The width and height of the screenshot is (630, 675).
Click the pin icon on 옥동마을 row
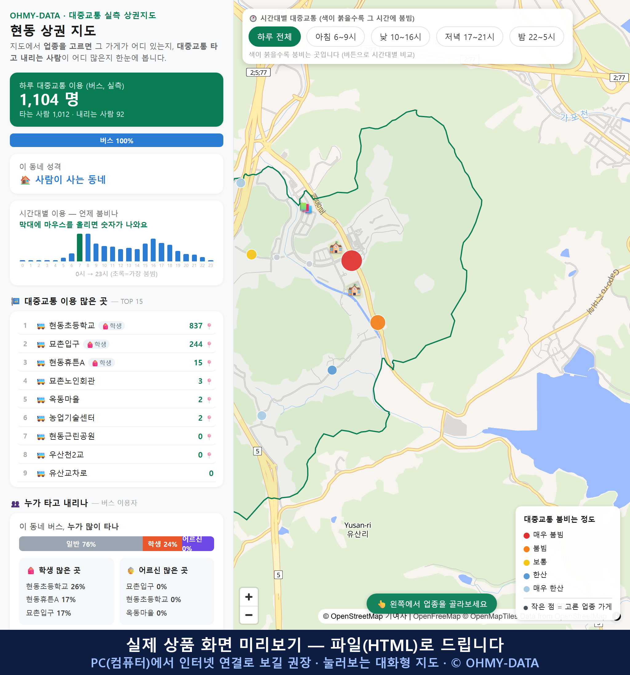point(209,400)
